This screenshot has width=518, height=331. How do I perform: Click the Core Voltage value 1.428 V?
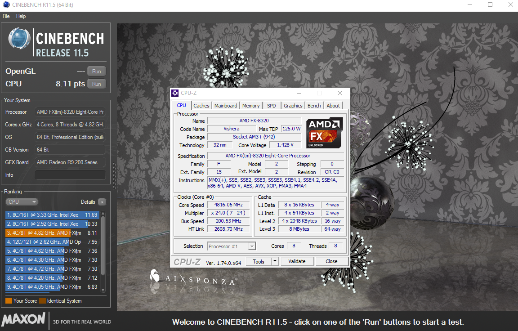pyautogui.click(x=285, y=145)
